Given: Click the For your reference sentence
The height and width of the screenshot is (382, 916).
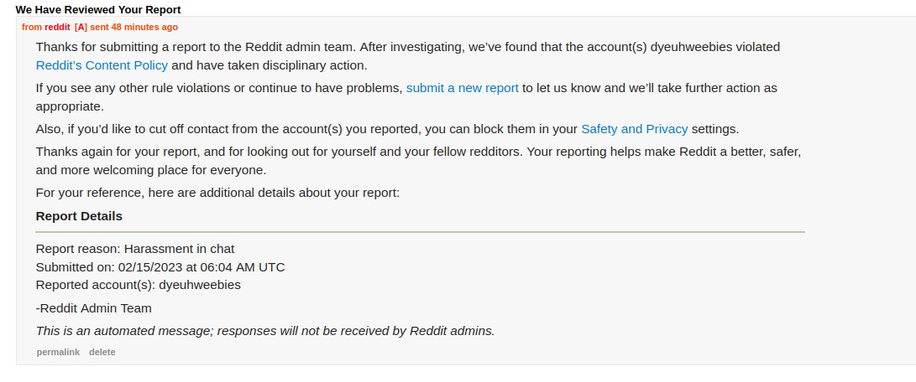Looking at the screenshot, I should tap(217, 193).
